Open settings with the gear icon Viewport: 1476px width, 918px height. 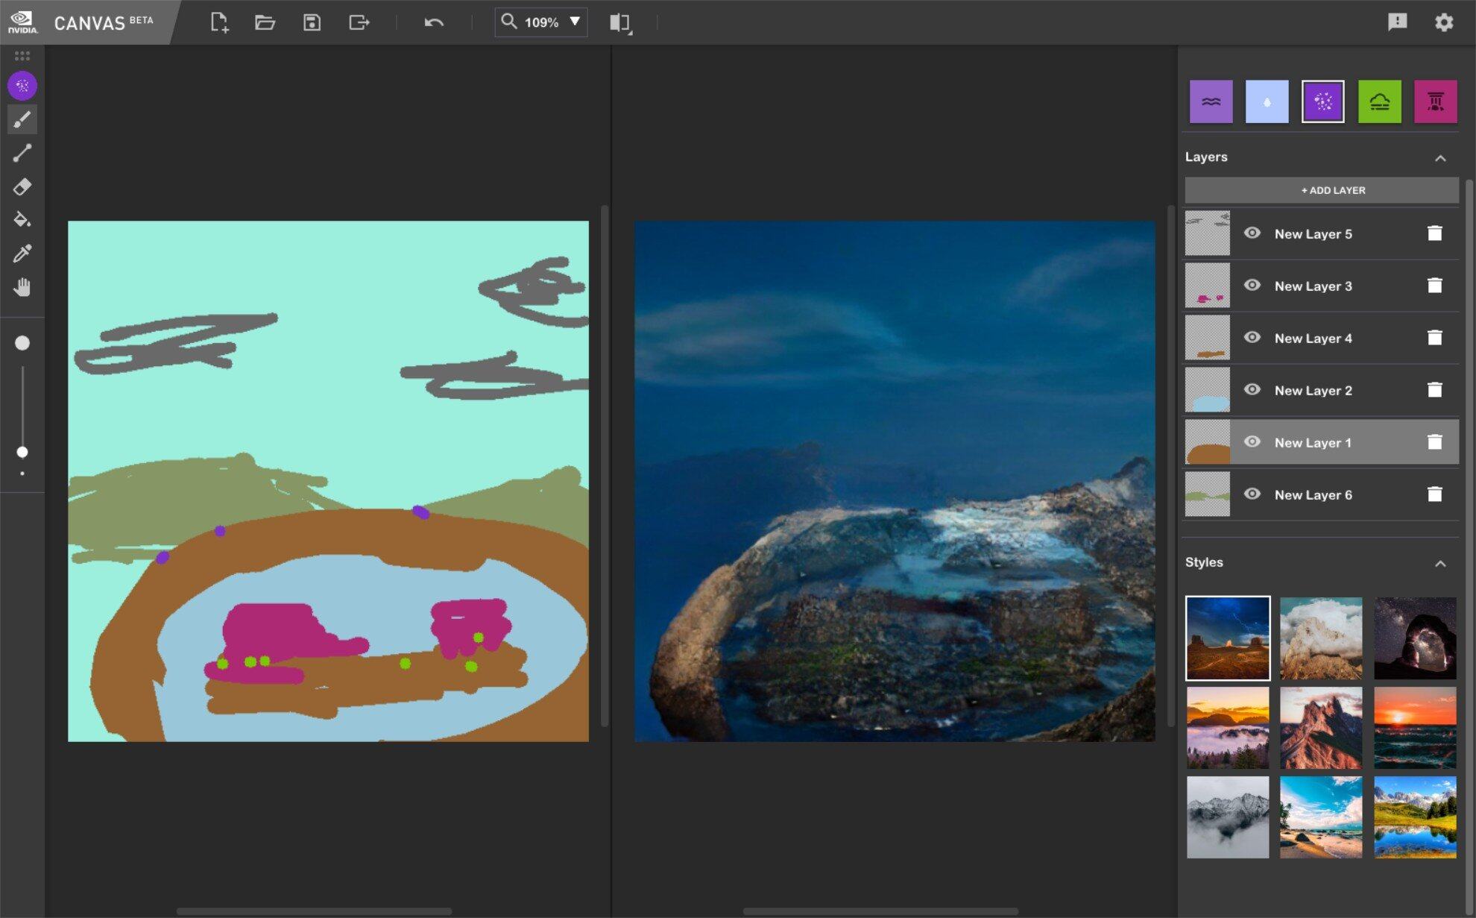[x=1444, y=22]
